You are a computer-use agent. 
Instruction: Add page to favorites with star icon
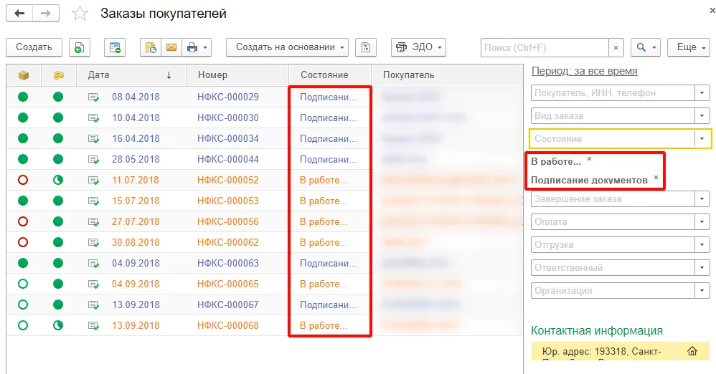[81, 14]
